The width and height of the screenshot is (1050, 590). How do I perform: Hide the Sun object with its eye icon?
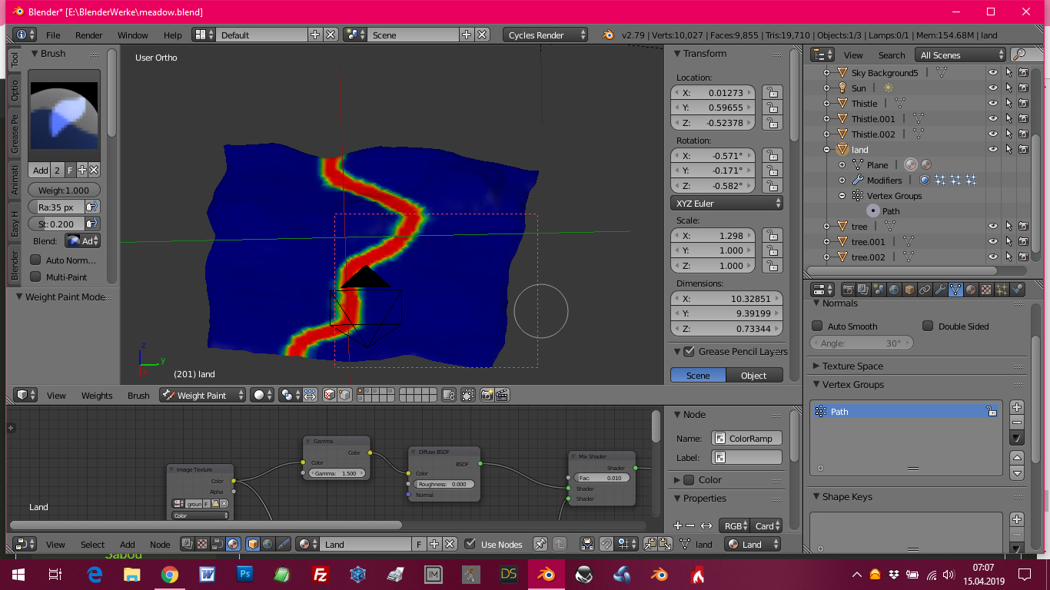tap(992, 88)
